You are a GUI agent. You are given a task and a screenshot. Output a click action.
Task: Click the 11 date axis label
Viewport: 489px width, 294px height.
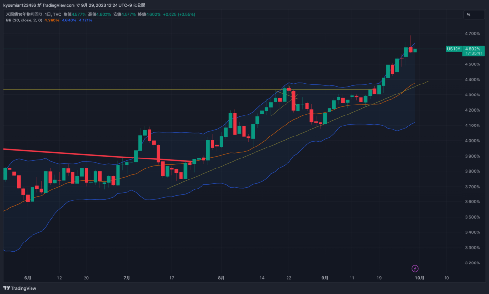[352, 278]
